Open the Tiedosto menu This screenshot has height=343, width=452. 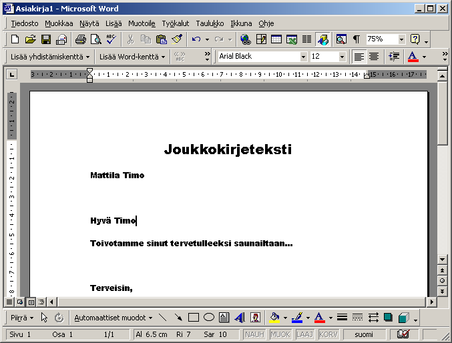click(x=25, y=23)
